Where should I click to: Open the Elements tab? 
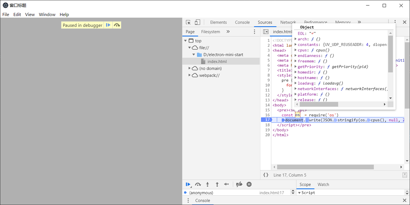coord(218,22)
